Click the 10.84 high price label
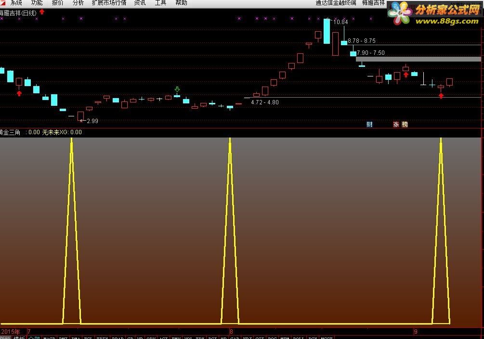484x339 pixels. 340,22
